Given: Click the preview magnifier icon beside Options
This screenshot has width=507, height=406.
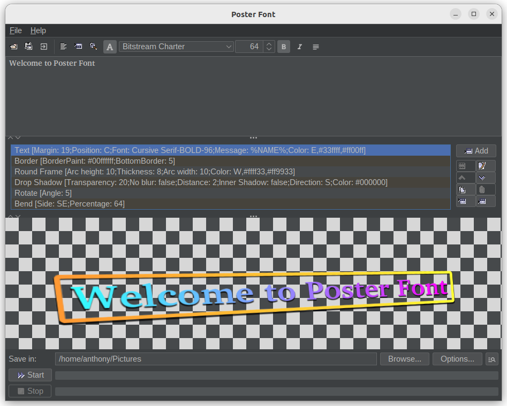Looking at the screenshot, I should coord(491,359).
